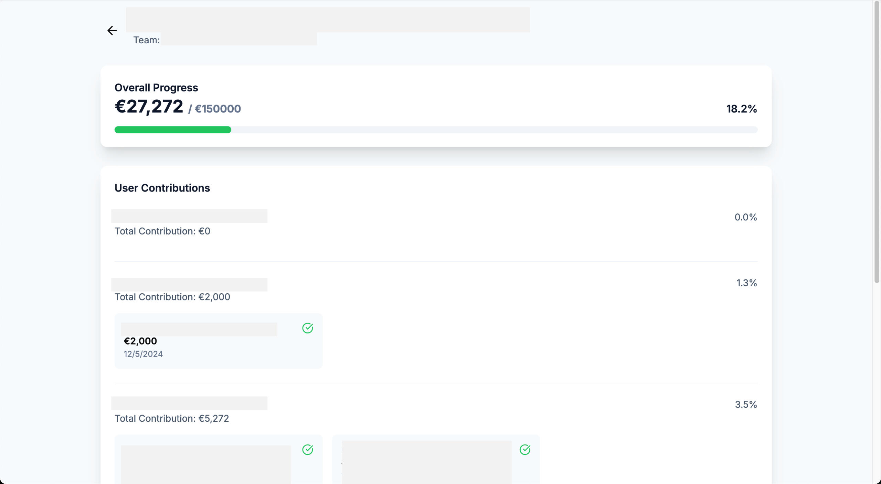Click the 0.0% user percentage
Image resolution: width=881 pixels, height=484 pixels.
coord(745,217)
